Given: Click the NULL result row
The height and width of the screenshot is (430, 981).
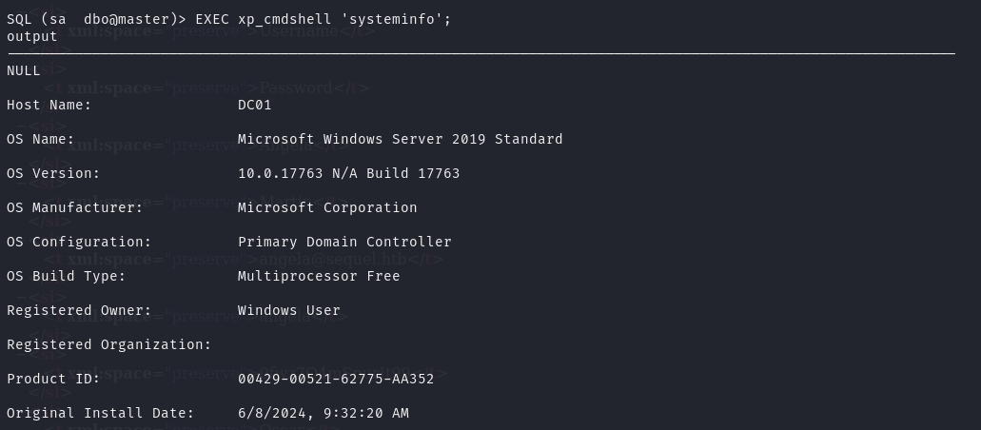Looking at the screenshot, I should (23, 70).
